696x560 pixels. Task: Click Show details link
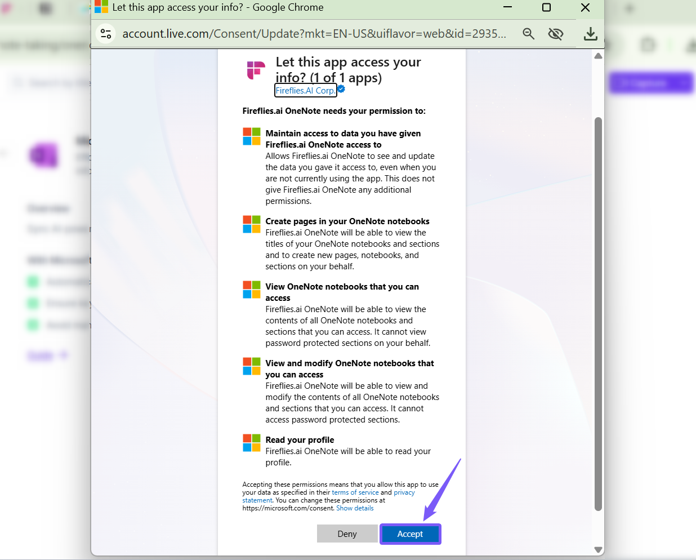point(355,508)
